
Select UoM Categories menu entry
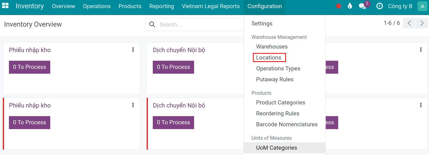(285, 148)
